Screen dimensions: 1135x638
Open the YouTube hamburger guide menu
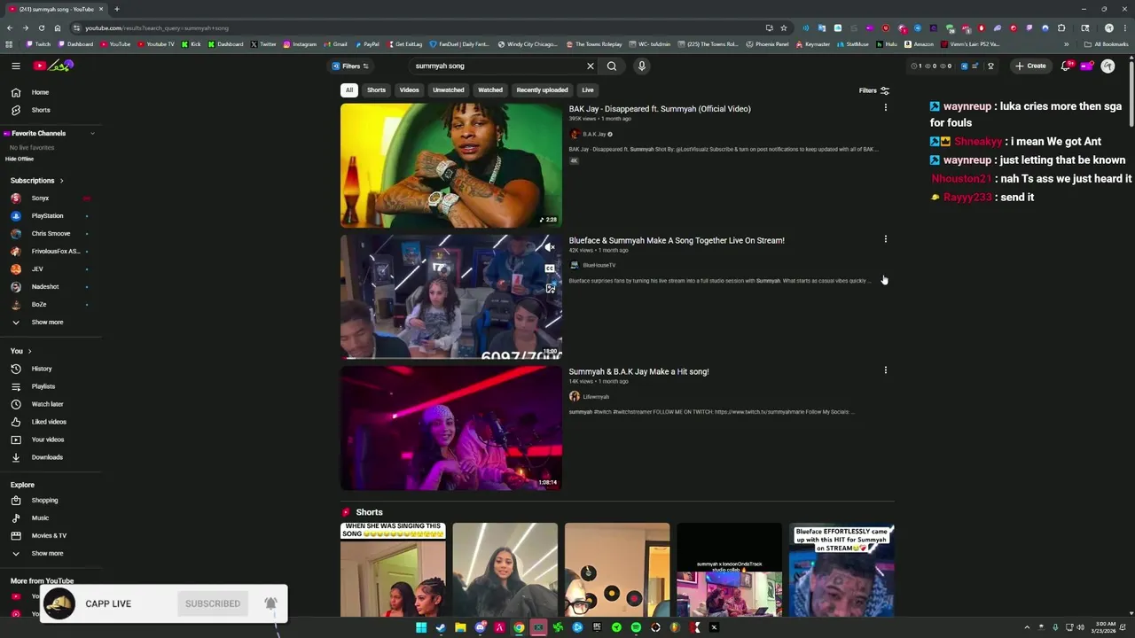tap(16, 66)
